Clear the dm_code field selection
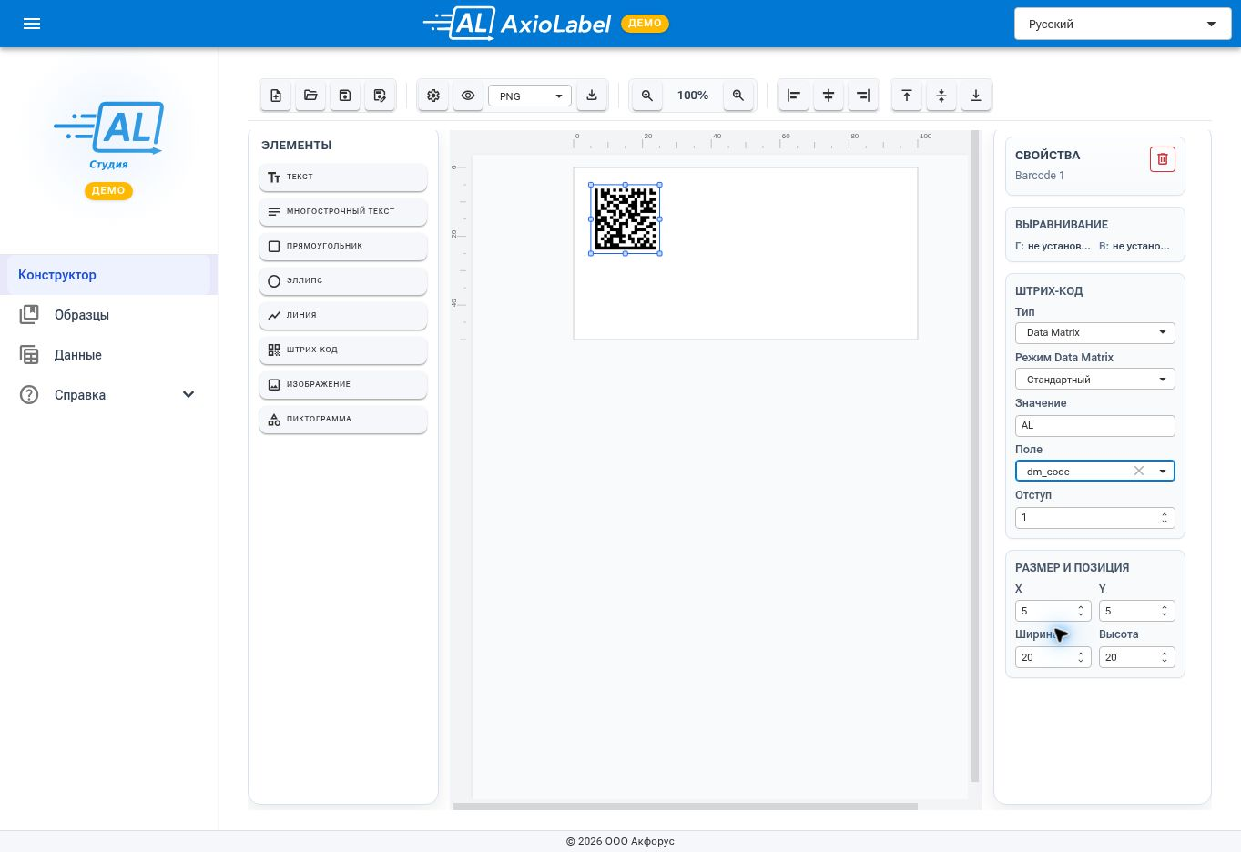 click(x=1139, y=471)
